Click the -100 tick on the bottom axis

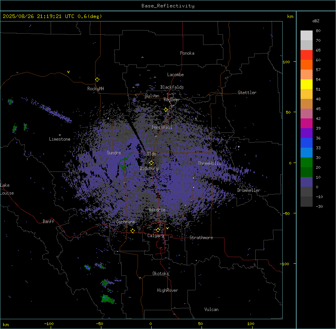49,324
